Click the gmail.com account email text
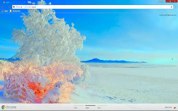 tap(168, 15)
